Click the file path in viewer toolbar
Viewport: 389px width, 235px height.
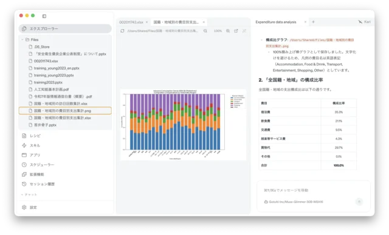(163, 31)
